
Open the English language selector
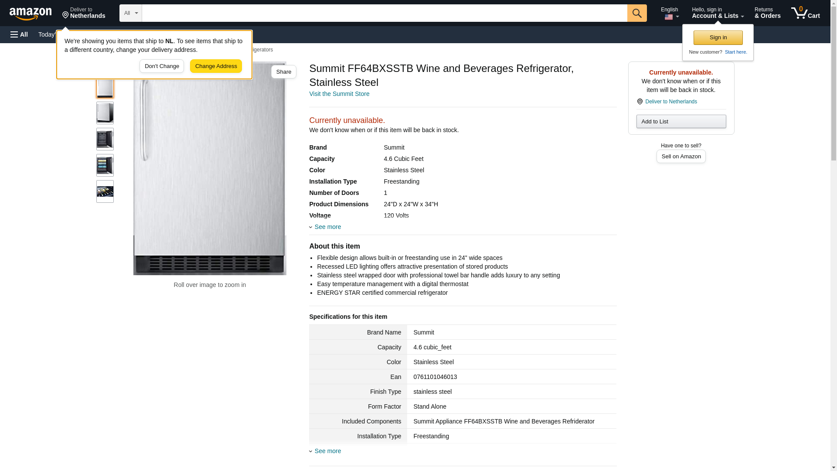click(x=670, y=13)
